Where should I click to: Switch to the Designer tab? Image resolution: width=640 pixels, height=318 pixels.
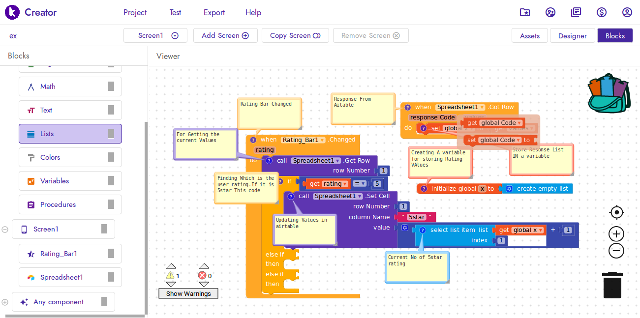click(x=572, y=36)
